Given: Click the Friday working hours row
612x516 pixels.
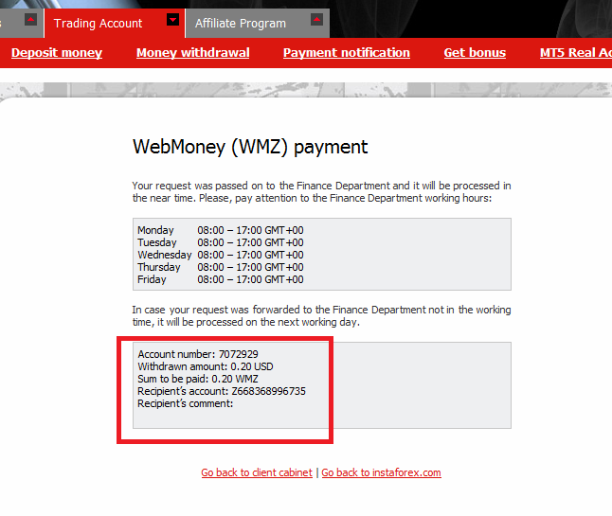Looking at the screenshot, I should pyautogui.click(x=220, y=279).
